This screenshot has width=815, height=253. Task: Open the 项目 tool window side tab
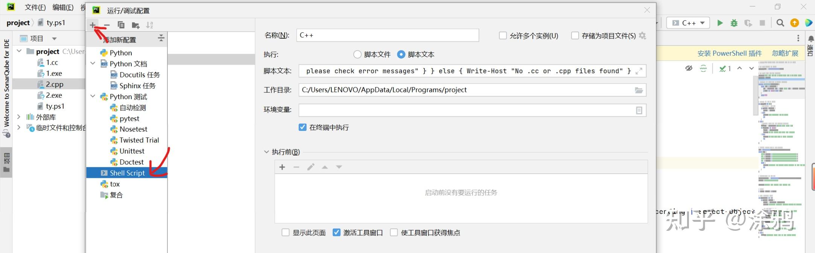(6, 163)
